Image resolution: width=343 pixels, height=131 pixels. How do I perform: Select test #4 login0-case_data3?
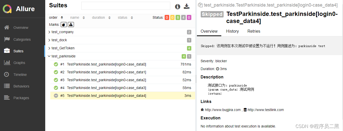click(123, 88)
